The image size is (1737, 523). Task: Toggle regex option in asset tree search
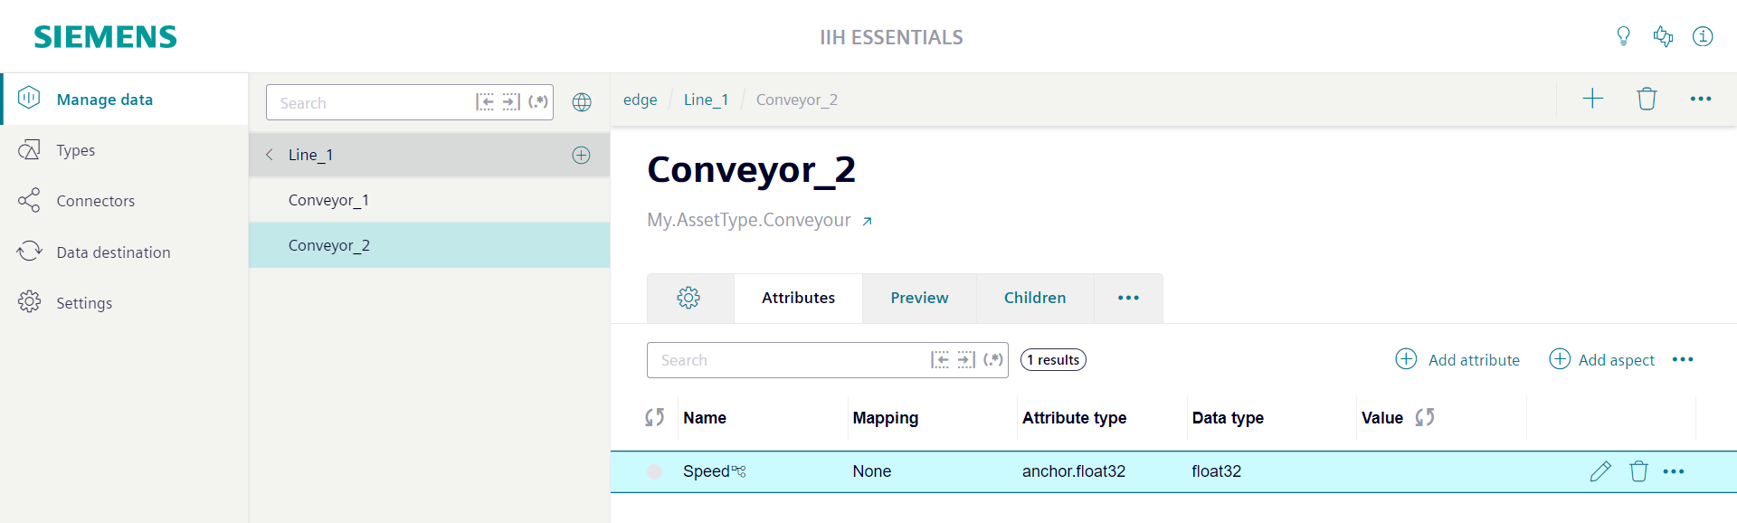click(538, 102)
